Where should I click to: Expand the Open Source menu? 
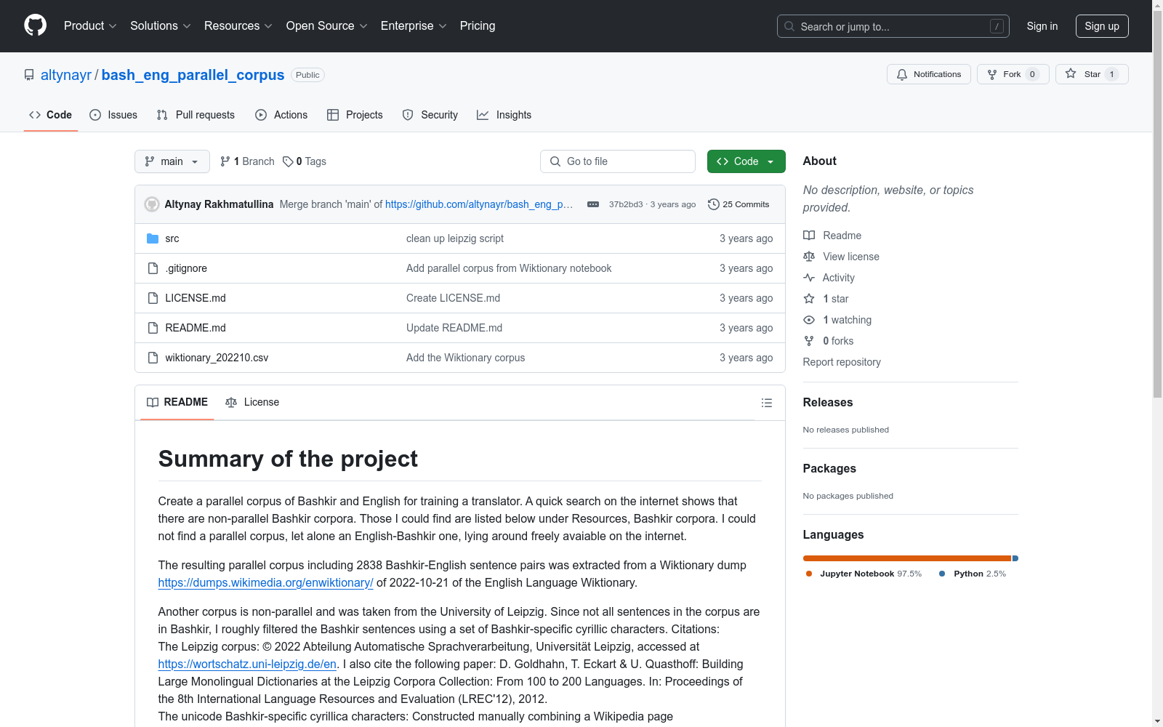click(x=327, y=26)
